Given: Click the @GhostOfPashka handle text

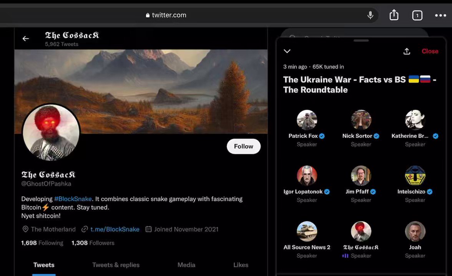Looking at the screenshot, I should [x=46, y=184].
